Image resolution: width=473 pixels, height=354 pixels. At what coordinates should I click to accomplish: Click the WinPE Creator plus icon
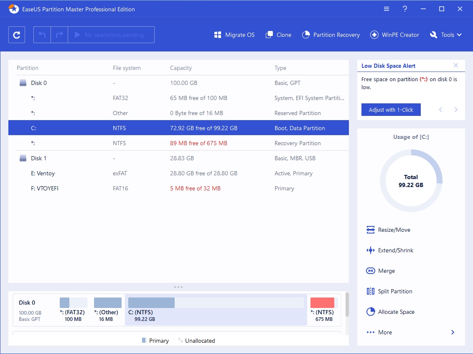374,35
